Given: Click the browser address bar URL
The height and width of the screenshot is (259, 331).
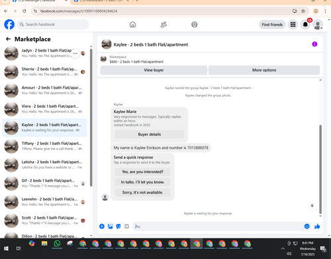Looking at the screenshot, I should click(79, 11).
